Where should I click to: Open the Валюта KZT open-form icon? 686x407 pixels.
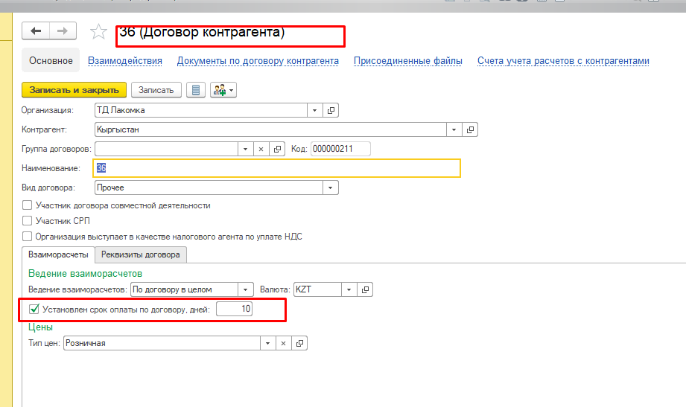click(x=364, y=289)
